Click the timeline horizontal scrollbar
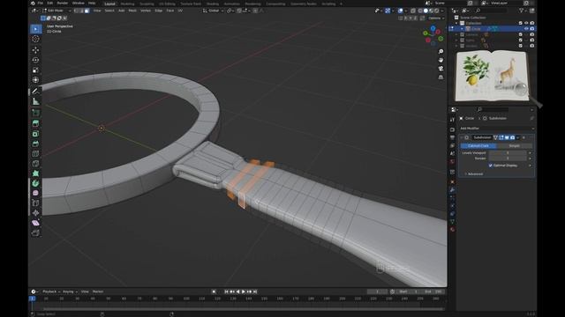565x317 pixels. point(243,309)
